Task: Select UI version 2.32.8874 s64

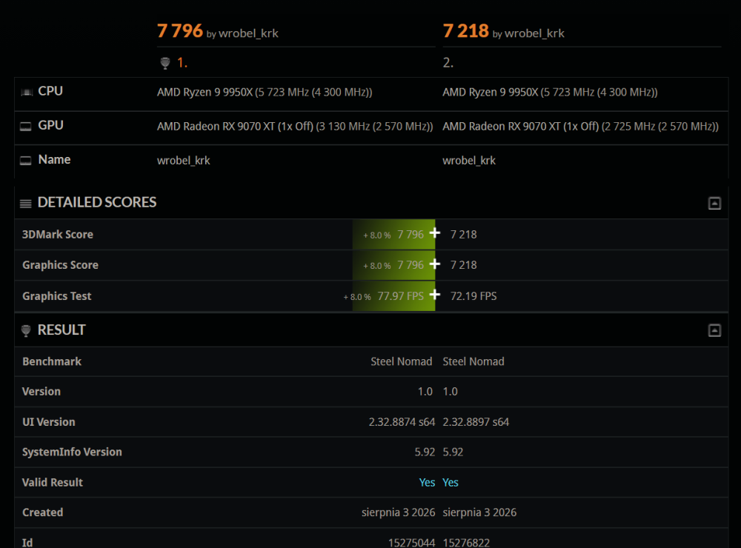Action: coord(402,422)
